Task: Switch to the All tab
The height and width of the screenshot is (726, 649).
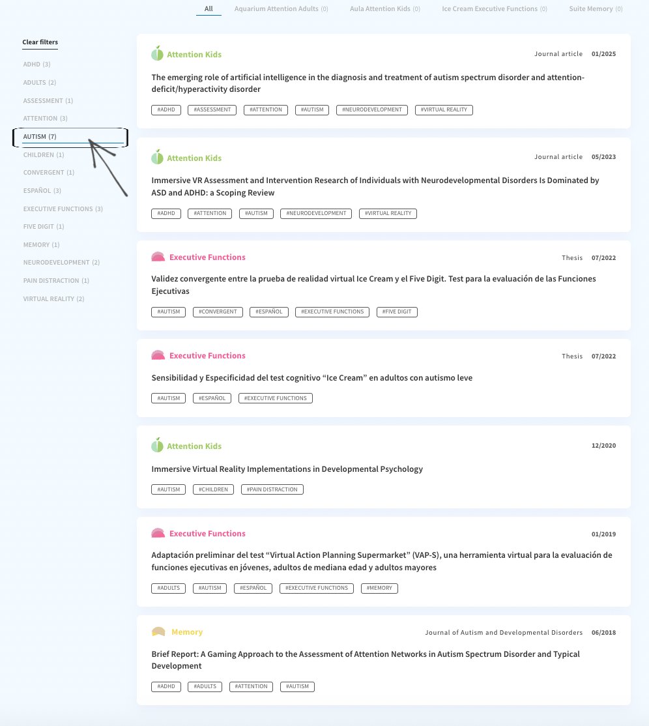Action: [209, 8]
